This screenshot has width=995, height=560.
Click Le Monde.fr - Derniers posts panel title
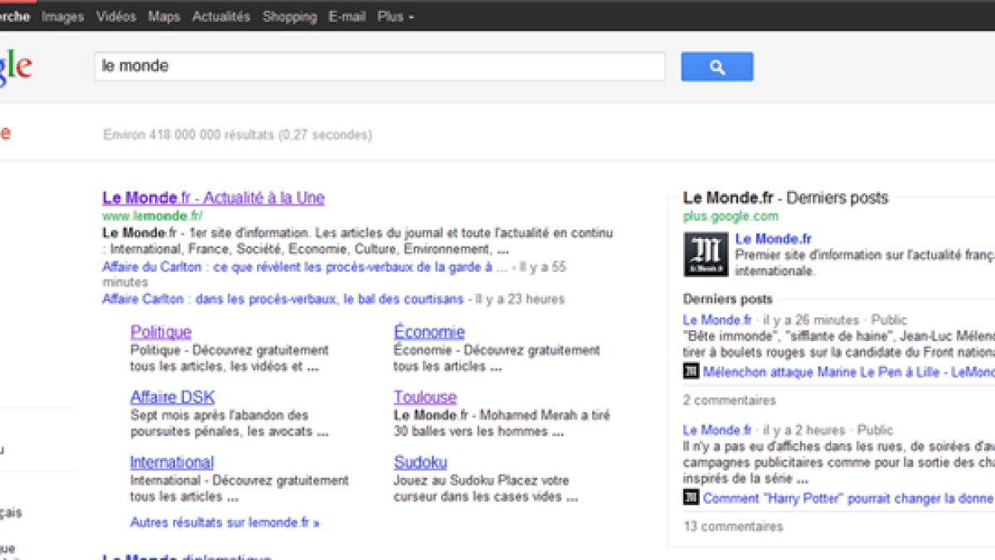[785, 198]
